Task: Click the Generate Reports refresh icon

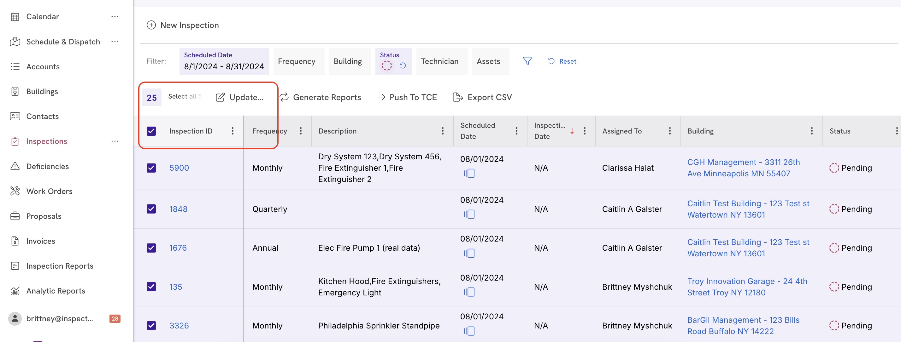Action: pos(284,97)
